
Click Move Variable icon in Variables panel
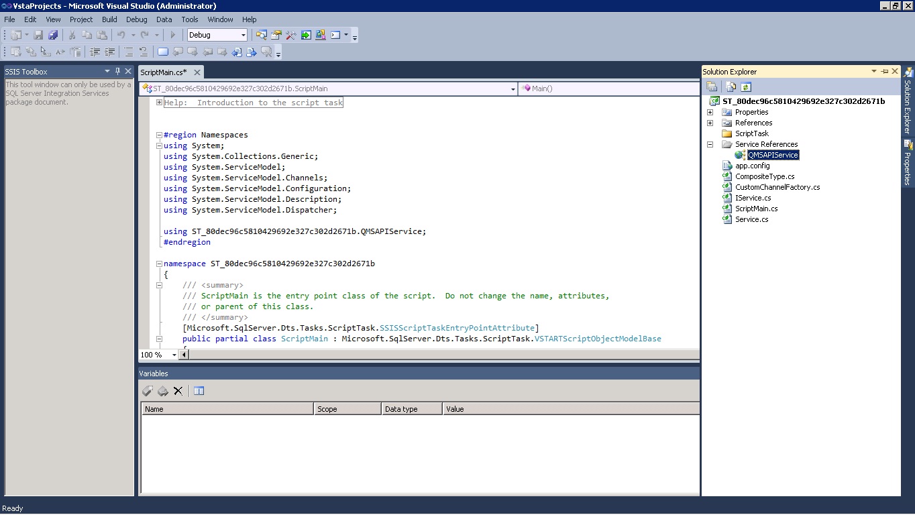click(162, 391)
